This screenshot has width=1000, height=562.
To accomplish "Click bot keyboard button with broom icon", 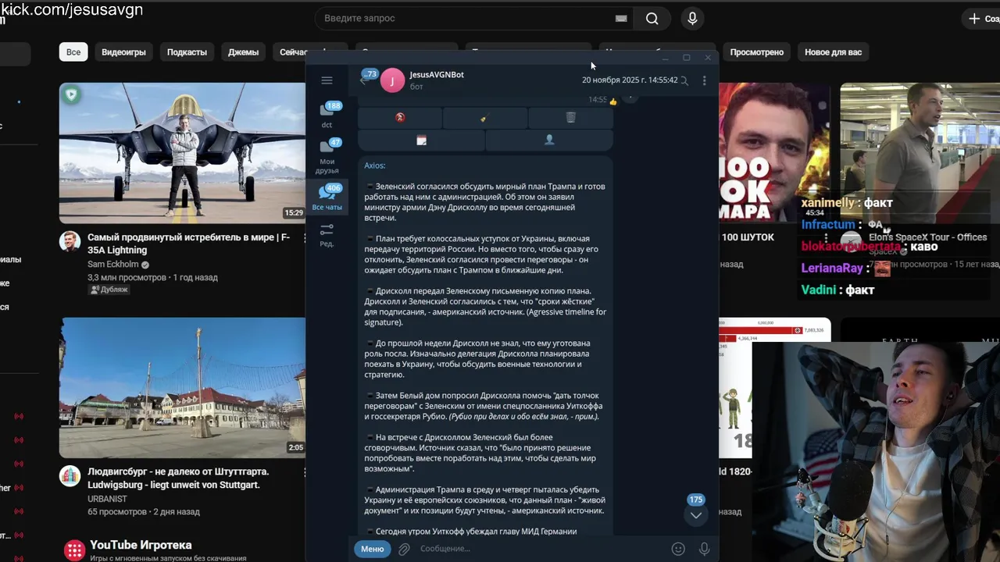I will 485,118.
